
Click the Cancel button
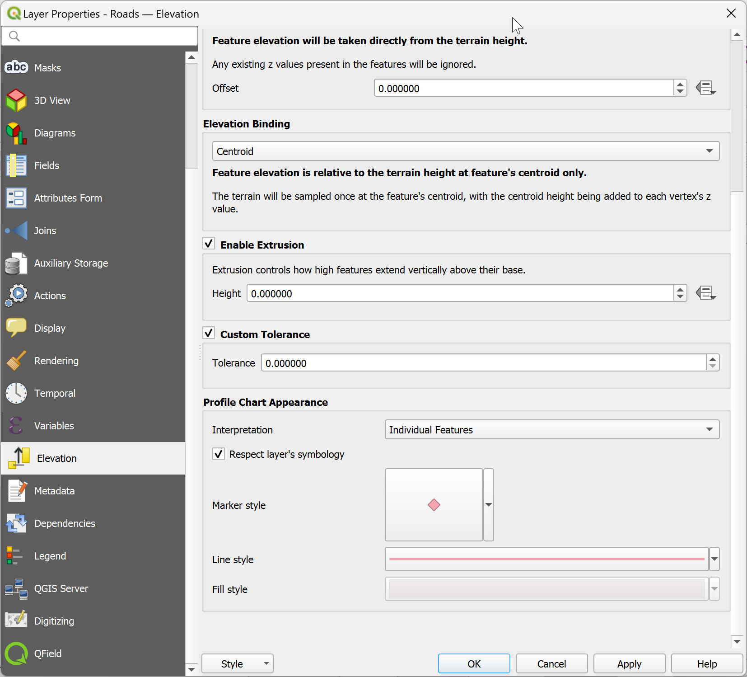(x=551, y=663)
